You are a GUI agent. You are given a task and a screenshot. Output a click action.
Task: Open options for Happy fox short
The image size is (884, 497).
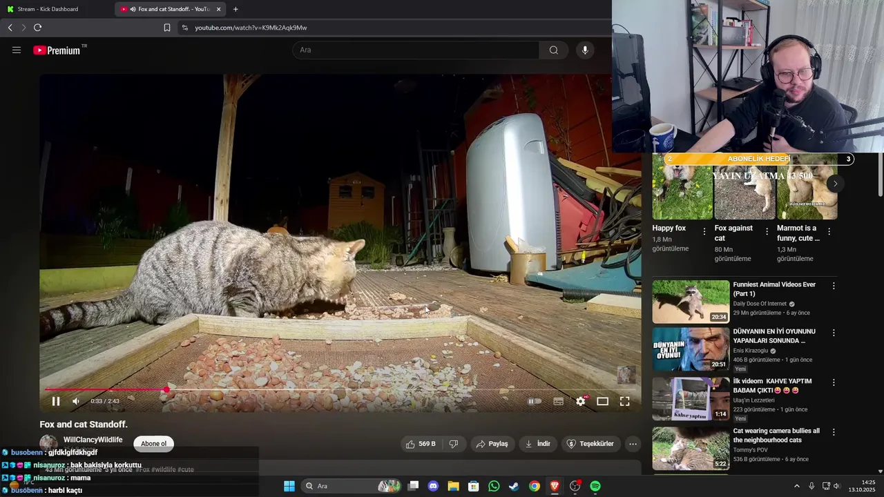tap(704, 232)
